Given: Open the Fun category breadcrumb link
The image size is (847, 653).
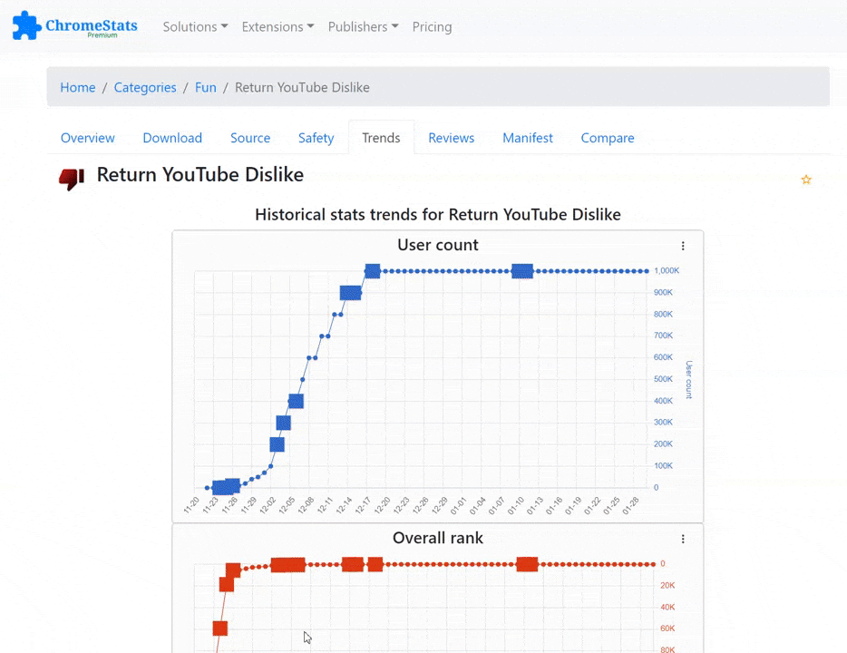Looking at the screenshot, I should (205, 87).
